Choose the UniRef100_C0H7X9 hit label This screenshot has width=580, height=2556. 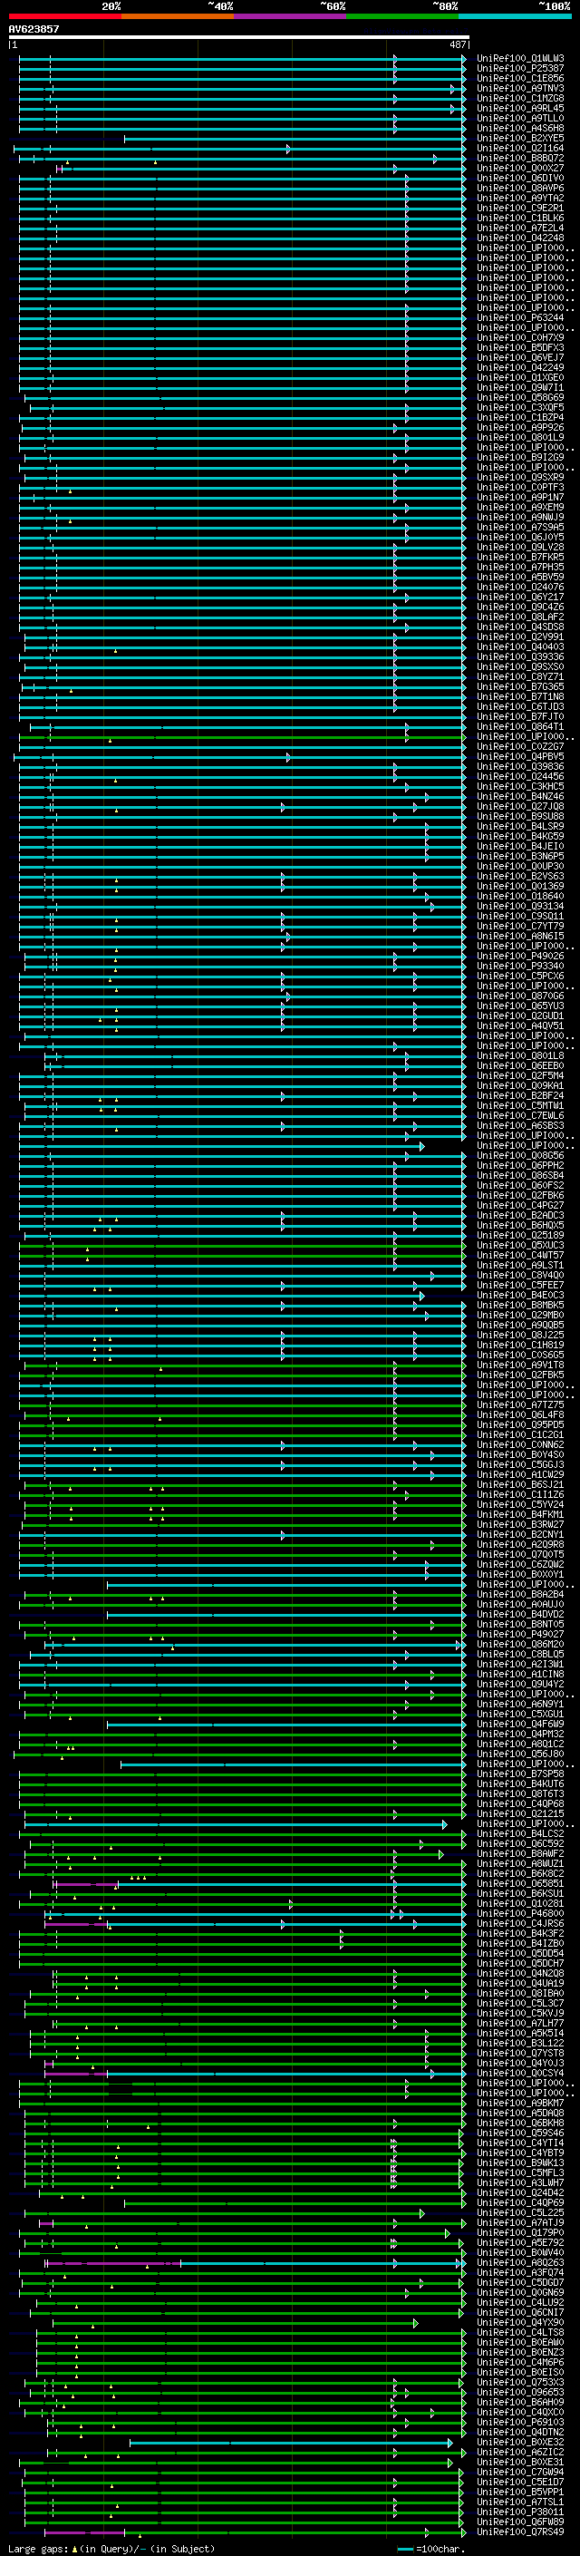coord(520,337)
